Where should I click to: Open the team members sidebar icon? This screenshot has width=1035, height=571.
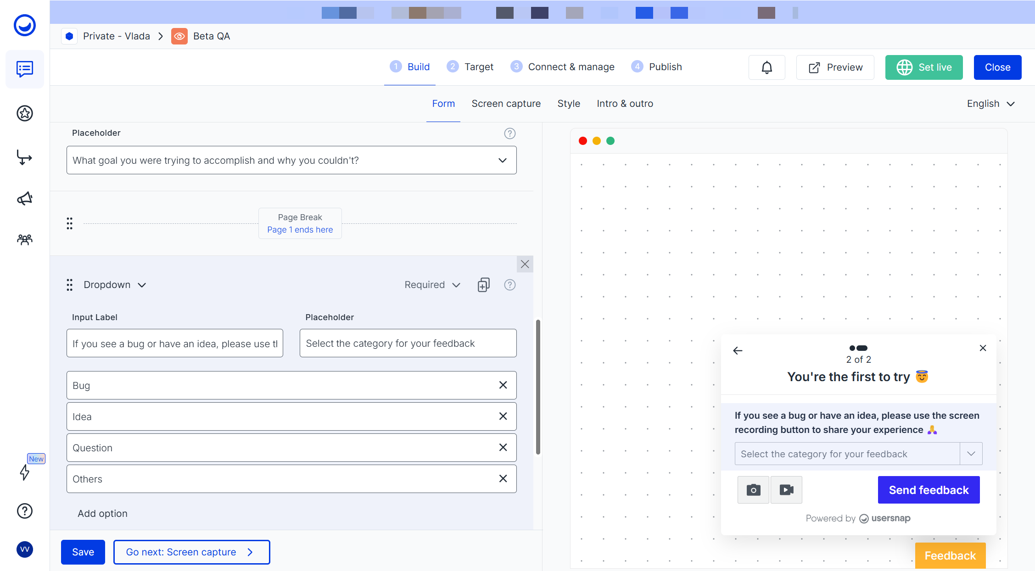(25, 239)
